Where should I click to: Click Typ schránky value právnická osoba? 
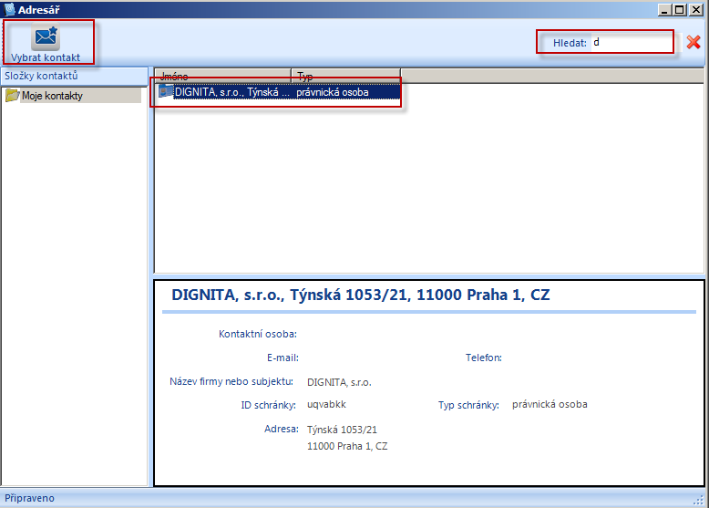pos(550,404)
